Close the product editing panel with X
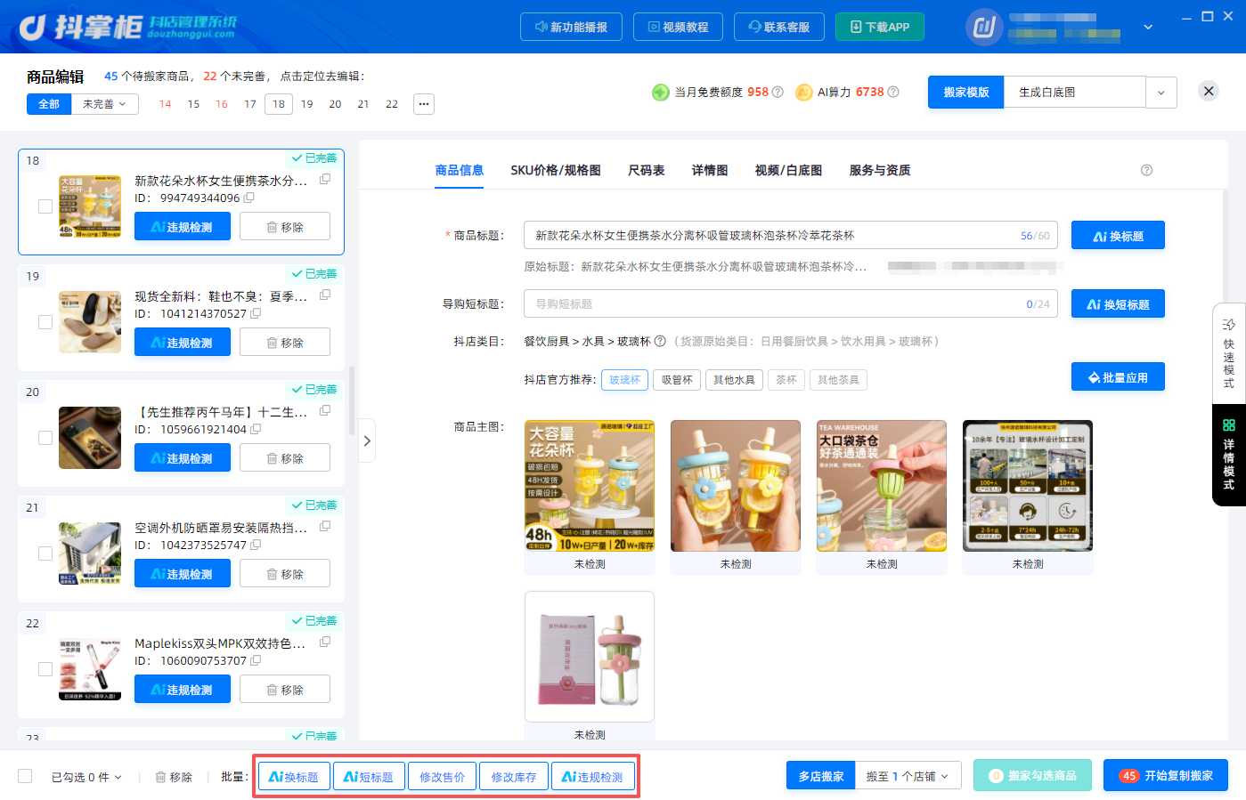 (x=1209, y=91)
